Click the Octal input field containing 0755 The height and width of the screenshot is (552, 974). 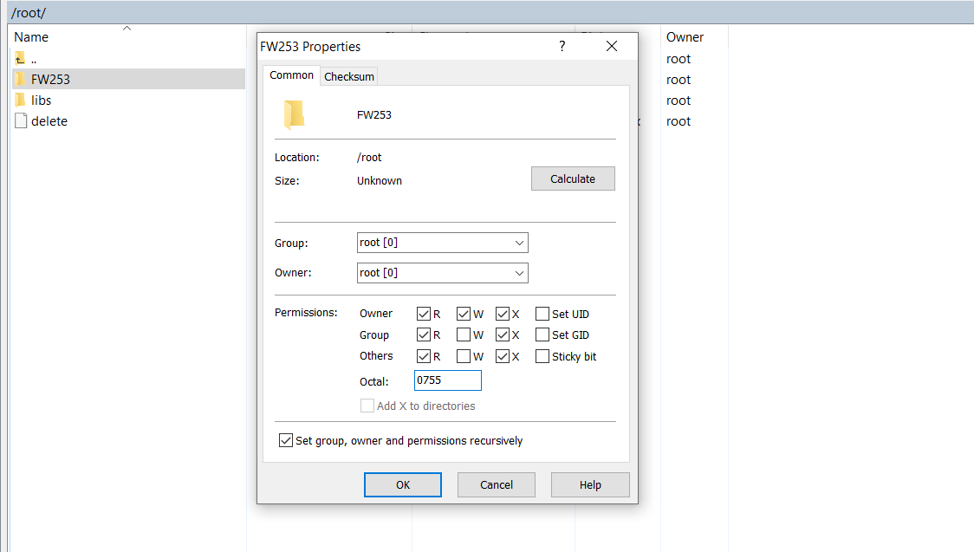(x=448, y=380)
